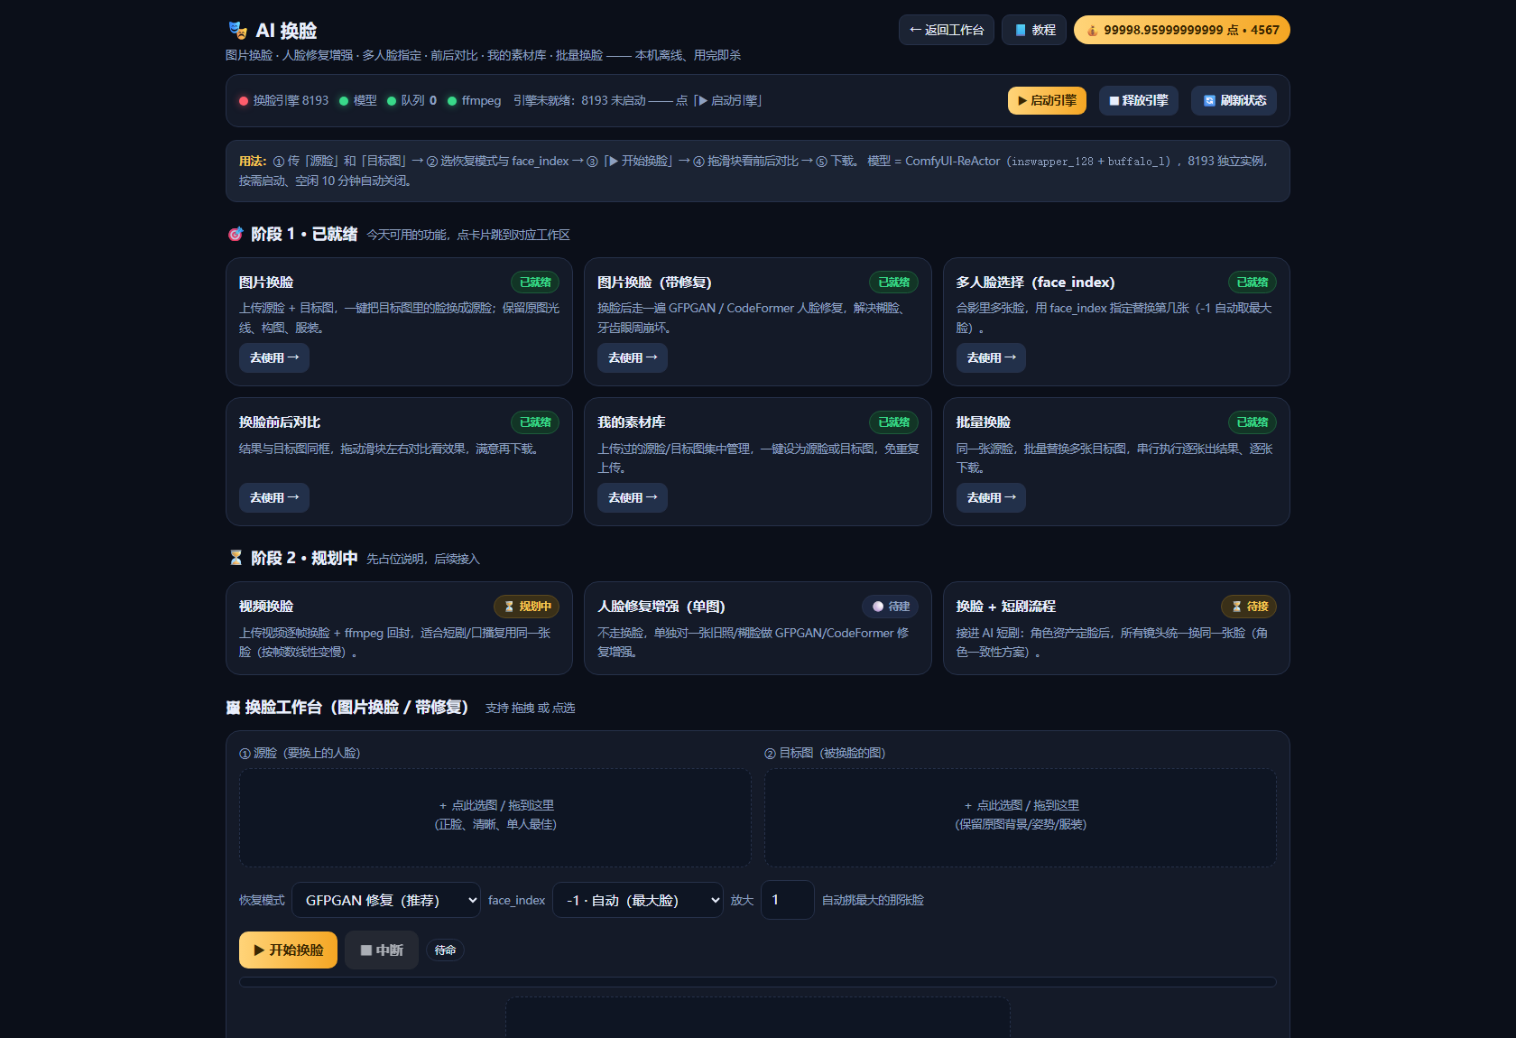Viewport: 1516px width, 1038px height.
Task: Click the 源脸 upload drop zone
Action: click(x=495, y=818)
